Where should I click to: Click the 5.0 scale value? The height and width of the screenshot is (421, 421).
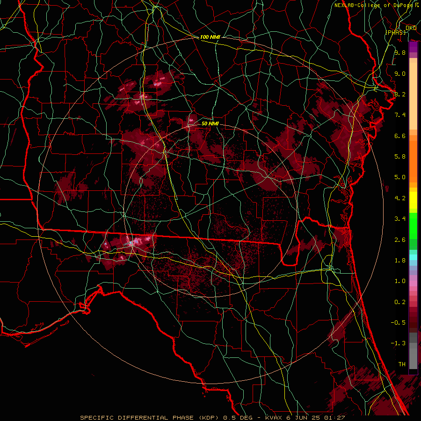click(x=400, y=177)
